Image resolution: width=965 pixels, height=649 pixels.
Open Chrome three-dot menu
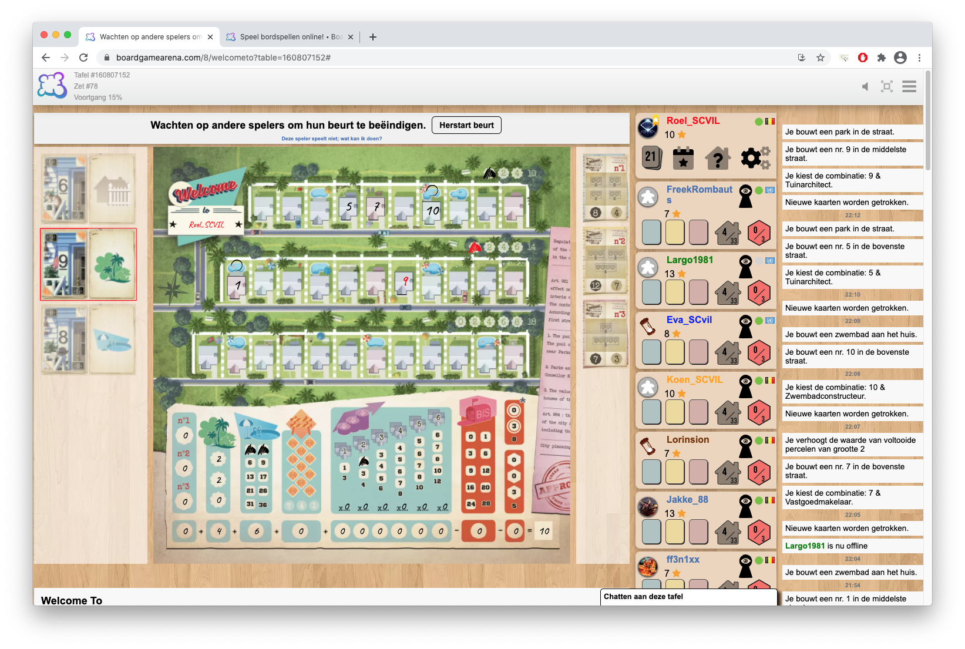click(x=919, y=58)
